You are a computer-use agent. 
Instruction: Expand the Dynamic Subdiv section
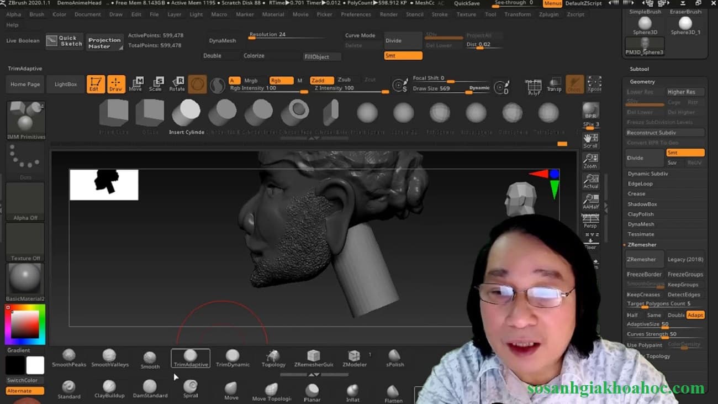coord(647,174)
